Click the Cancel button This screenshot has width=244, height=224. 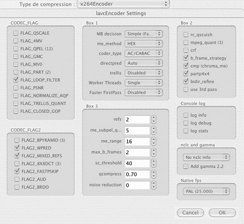(x=191, y=213)
